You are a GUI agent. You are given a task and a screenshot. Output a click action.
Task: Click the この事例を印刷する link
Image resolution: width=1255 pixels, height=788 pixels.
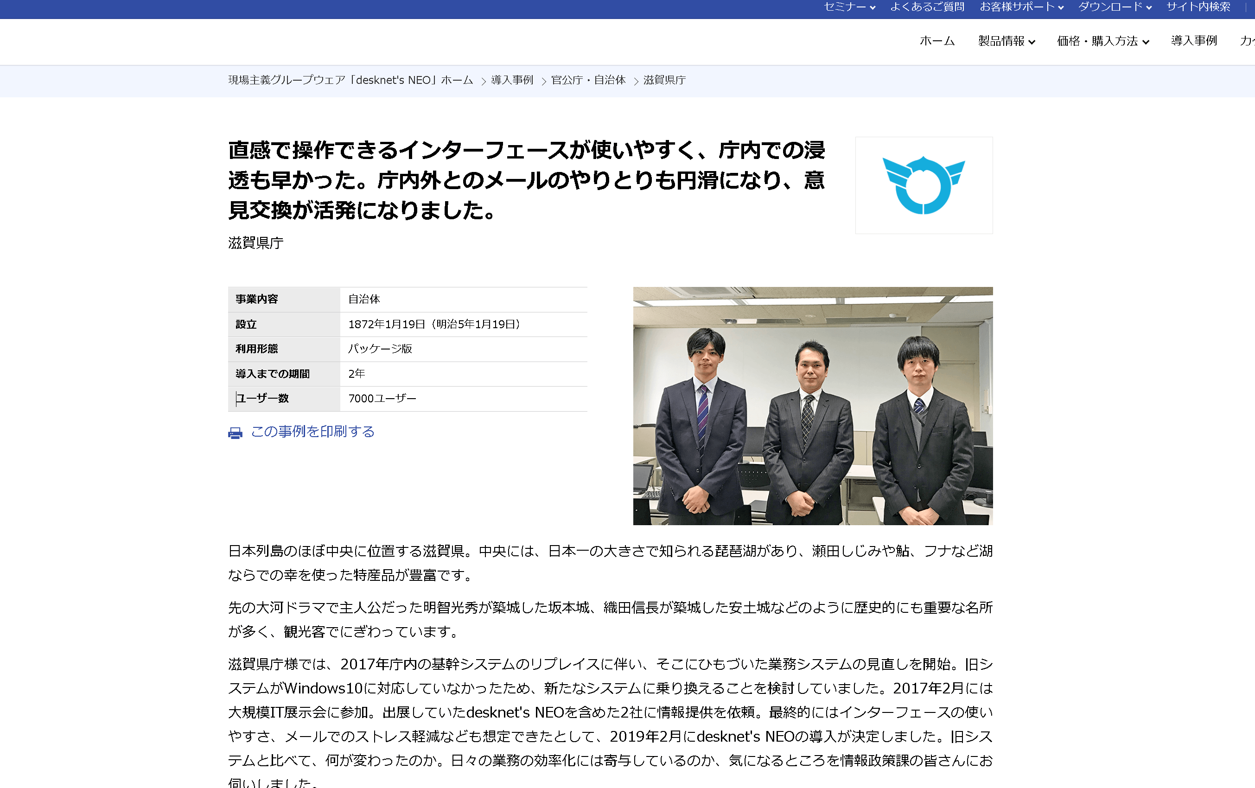[313, 432]
